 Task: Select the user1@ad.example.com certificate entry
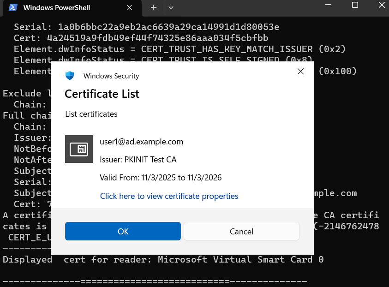[141, 142]
